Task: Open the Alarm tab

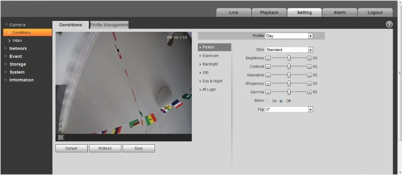Action: pos(340,12)
